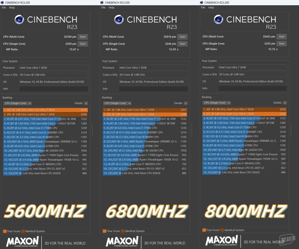This screenshot has height=249, width=299.
Task: Click the MAXON logo in the left window
Action: [x=22, y=242]
